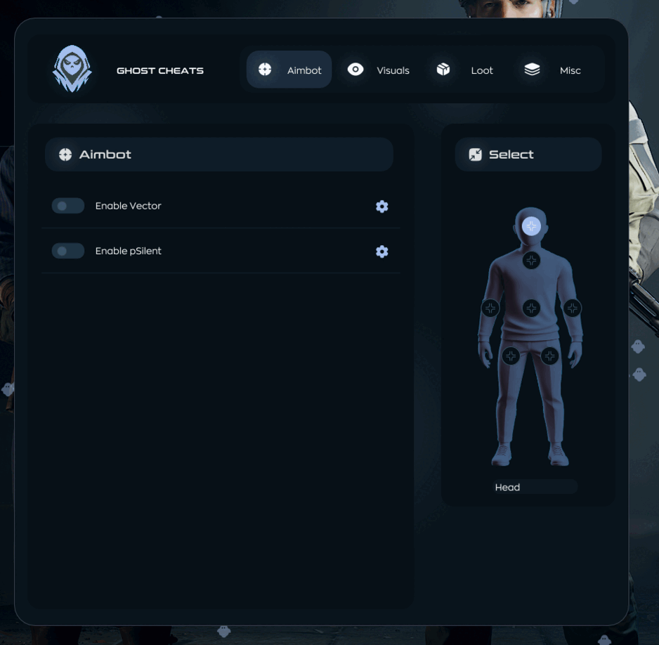The image size is (659, 645).
Task: Select the Misc tab
Action: [553, 70]
